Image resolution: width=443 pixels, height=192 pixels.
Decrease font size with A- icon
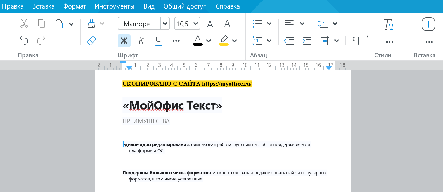pyautogui.click(x=211, y=24)
